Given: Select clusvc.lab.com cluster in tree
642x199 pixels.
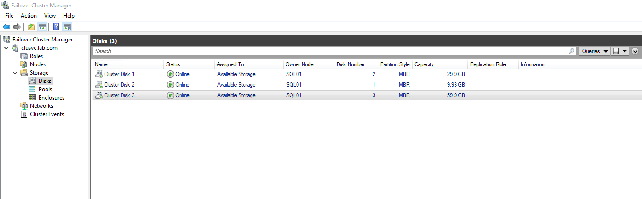Looking at the screenshot, I should pos(39,48).
